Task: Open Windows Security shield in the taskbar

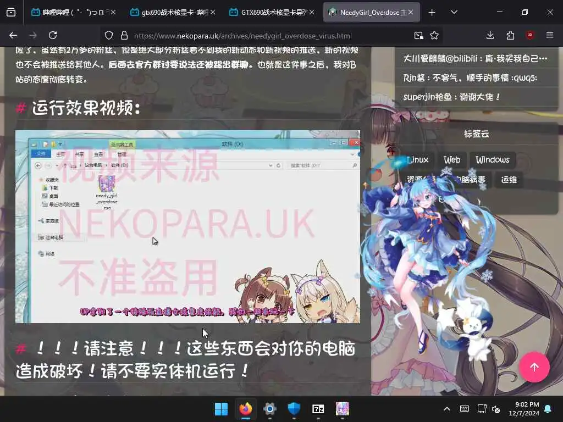Action: pyautogui.click(x=294, y=409)
